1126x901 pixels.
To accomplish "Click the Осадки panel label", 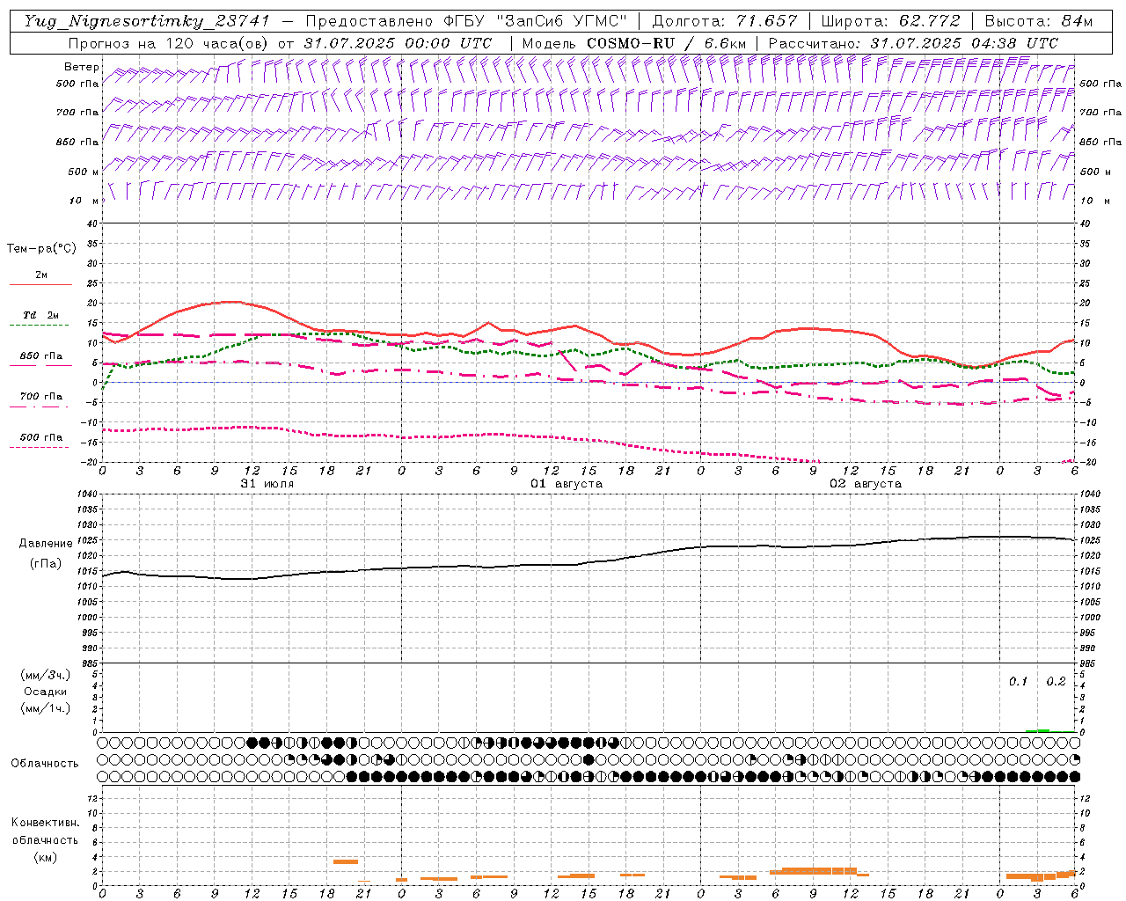I will pyautogui.click(x=46, y=692).
